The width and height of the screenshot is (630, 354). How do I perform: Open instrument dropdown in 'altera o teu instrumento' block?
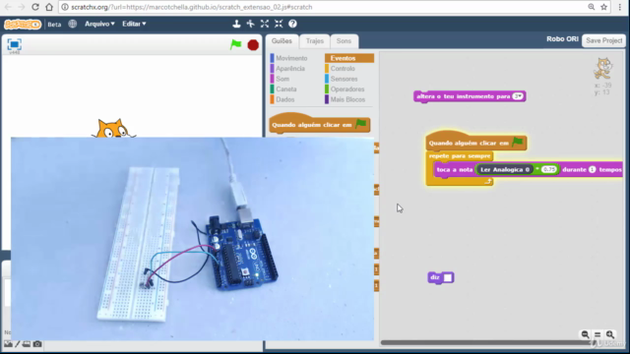pos(518,96)
